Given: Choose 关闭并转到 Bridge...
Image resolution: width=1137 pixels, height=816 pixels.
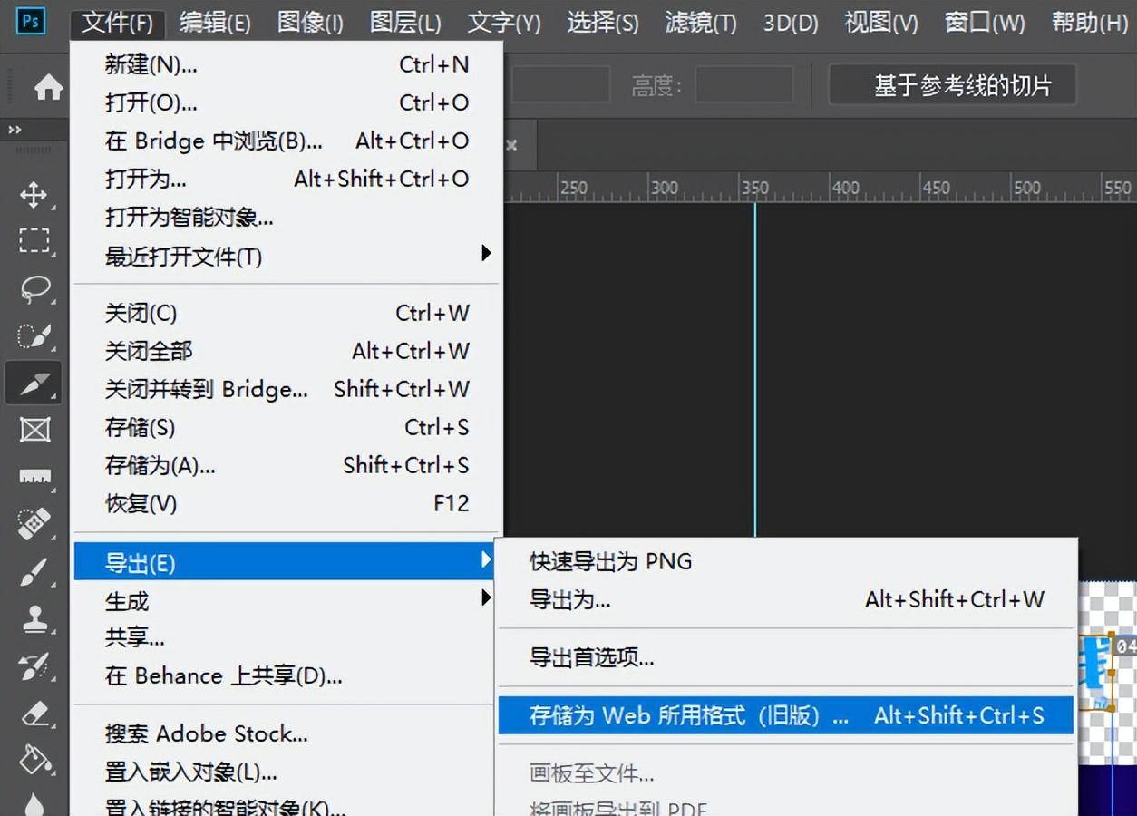Looking at the screenshot, I should coord(287,389).
